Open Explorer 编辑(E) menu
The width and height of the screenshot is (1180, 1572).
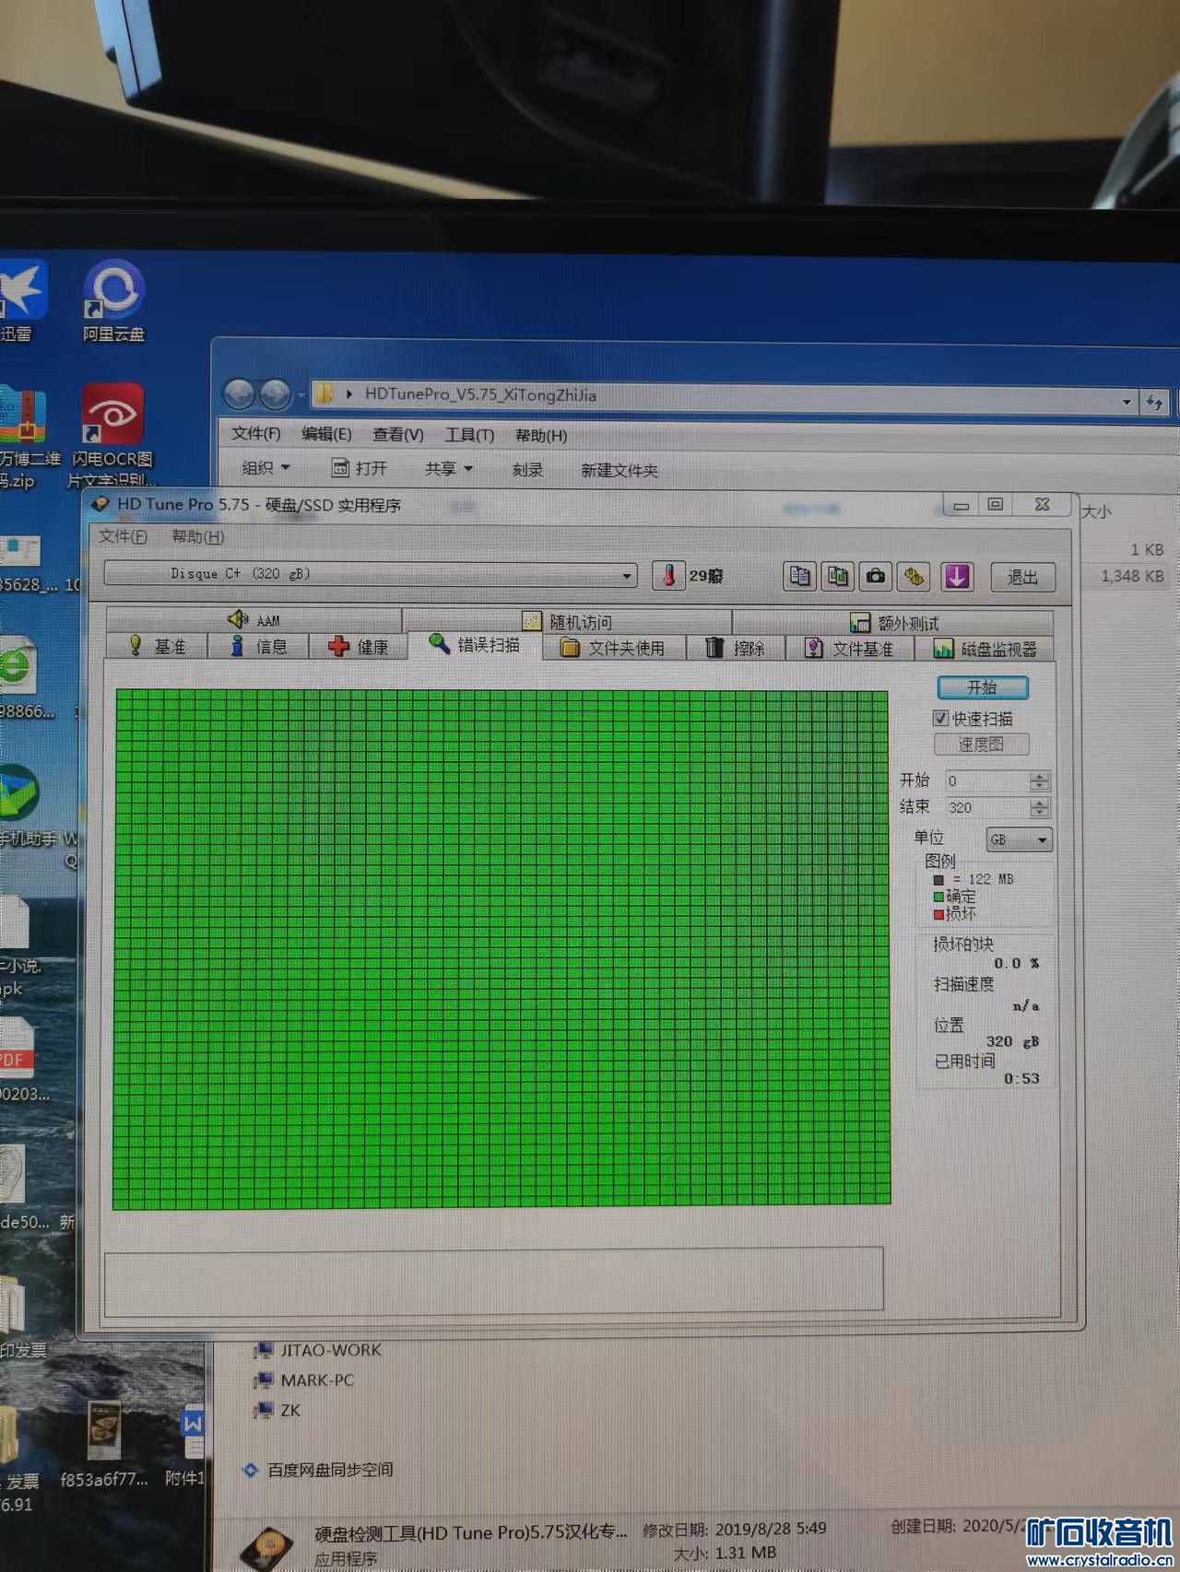(x=326, y=434)
